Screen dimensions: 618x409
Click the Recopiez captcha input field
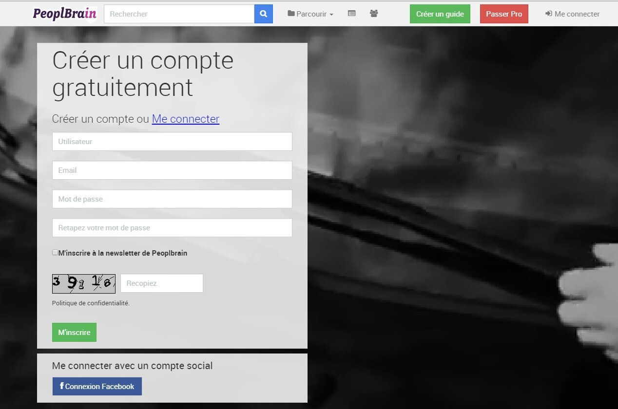pos(162,283)
